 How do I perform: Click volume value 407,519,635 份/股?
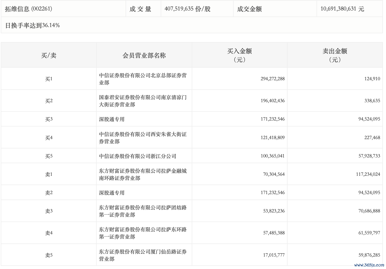[x=188, y=9]
